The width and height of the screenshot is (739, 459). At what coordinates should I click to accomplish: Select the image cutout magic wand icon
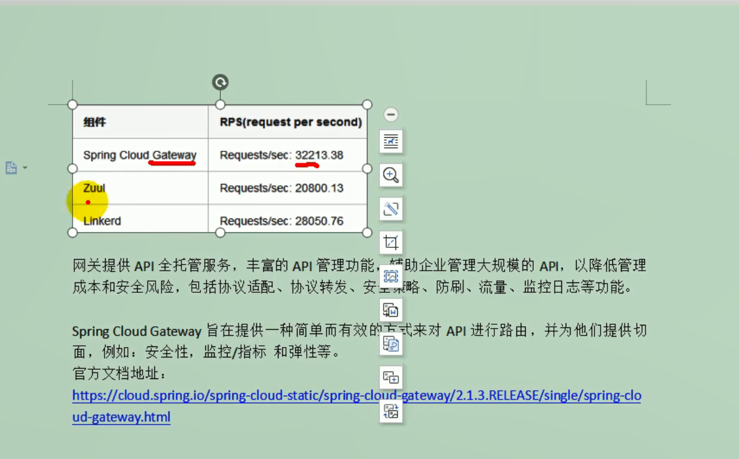(x=391, y=209)
